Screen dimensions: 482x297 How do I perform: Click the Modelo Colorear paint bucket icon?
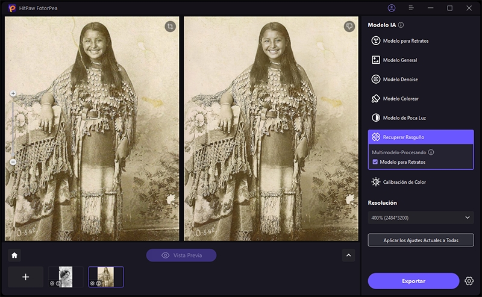[375, 99]
